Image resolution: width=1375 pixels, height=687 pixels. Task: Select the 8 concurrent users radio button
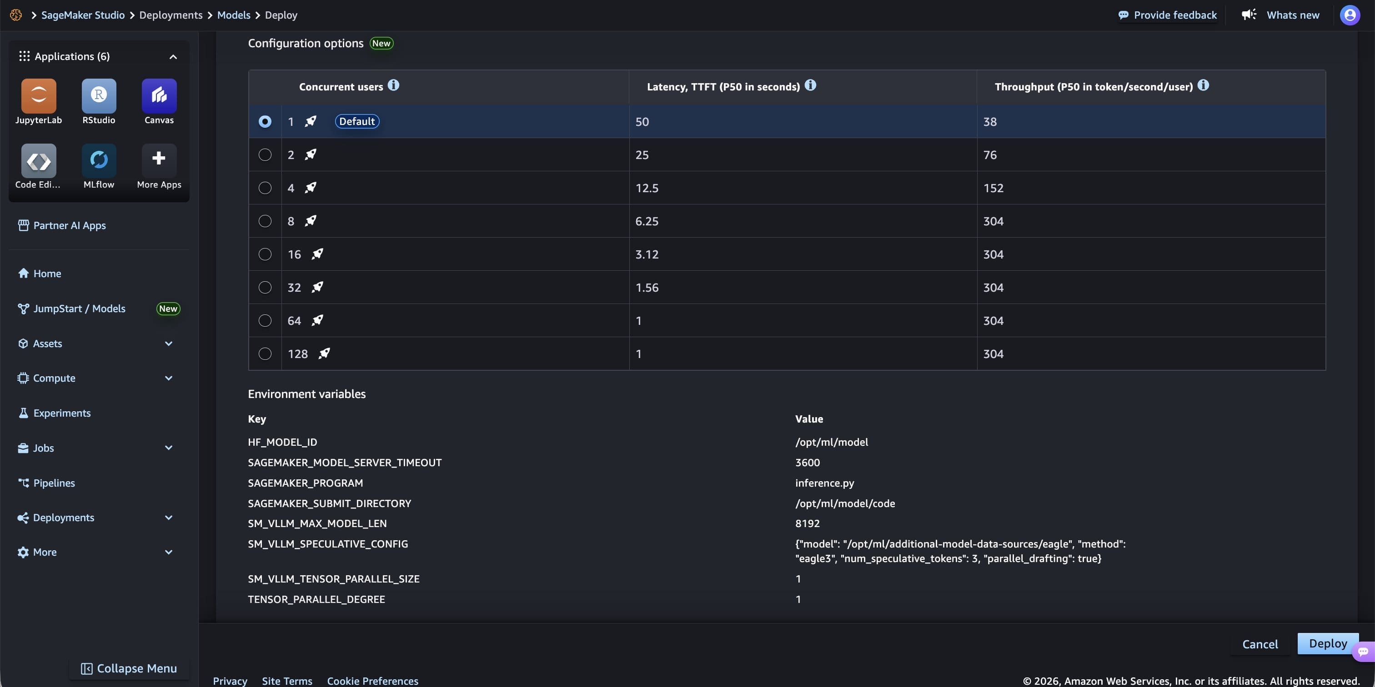point(265,221)
